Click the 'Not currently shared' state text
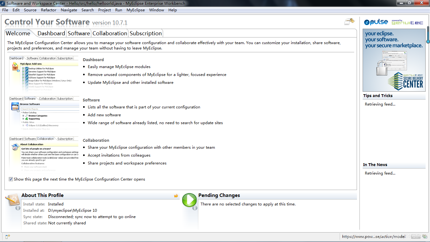 click(x=67, y=223)
